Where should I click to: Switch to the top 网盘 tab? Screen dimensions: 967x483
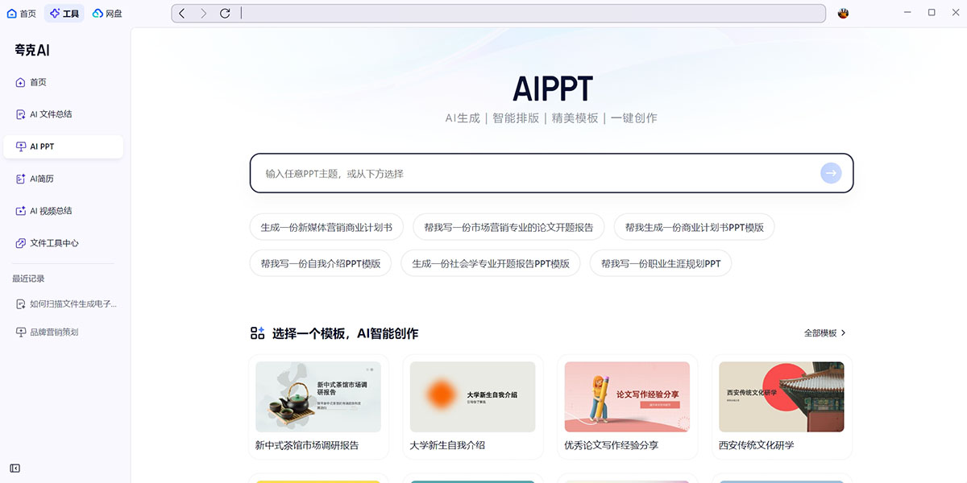(108, 13)
